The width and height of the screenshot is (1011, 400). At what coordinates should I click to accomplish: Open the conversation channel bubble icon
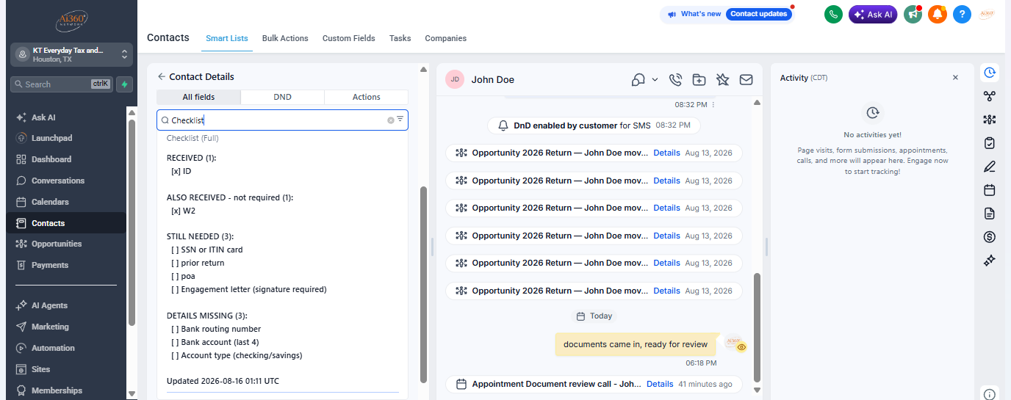[x=638, y=79]
